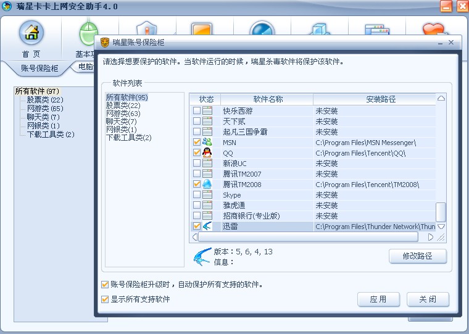
Task: Click the scroll down arrow of software list
Action: pyautogui.click(x=441, y=227)
